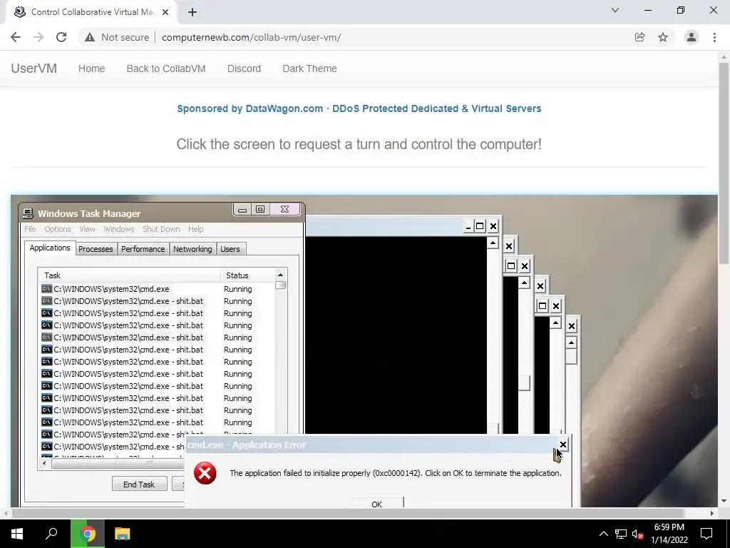Image resolution: width=730 pixels, height=548 pixels.
Task: Open the tab search chevron in Chrome
Action: 615,10
